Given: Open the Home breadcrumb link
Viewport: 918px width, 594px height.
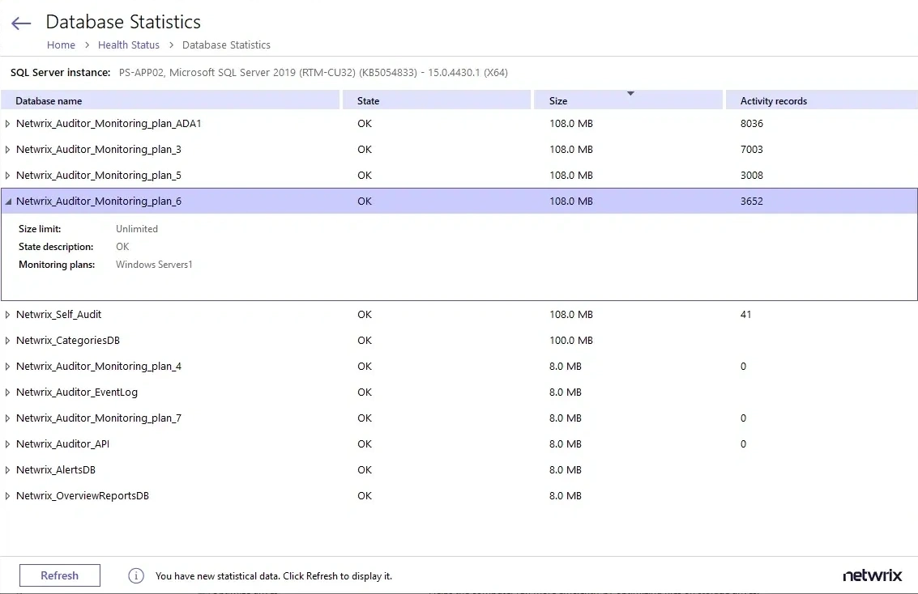Looking at the screenshot, I should tap(61, 45).
